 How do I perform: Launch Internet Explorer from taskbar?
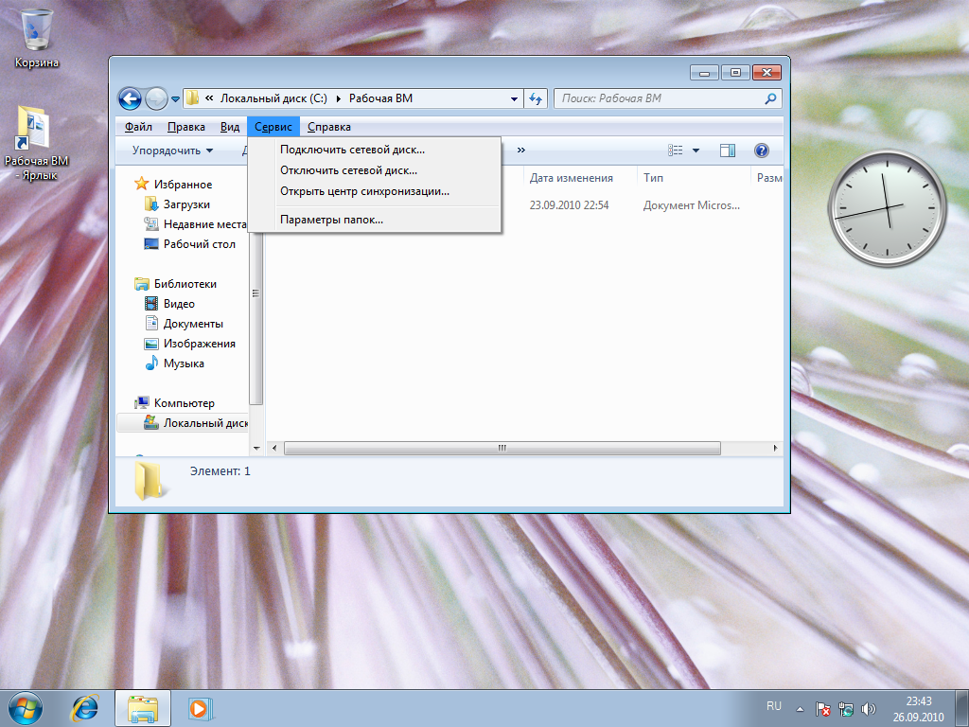84,708
